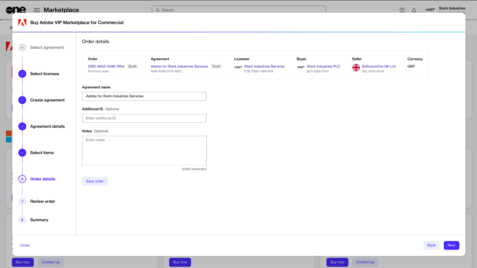The width and height of the screenshot is (477, 268).
Task: Open the notifications bell icon
Action: tap(414, 10)
